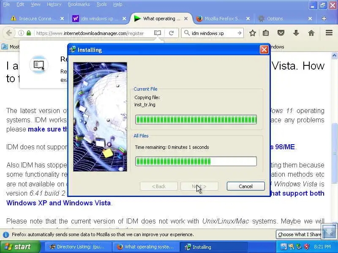This screenshot has height=253, width=338.
Task: Click the Most Visited bookmarks icon
Action: tap(5, 47)
